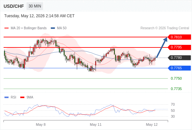
Task: Click the RSI legend label
Action: (x=13, y=97)
